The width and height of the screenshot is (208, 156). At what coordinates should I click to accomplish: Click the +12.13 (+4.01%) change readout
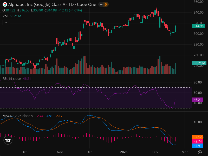[x=70, y=10]
